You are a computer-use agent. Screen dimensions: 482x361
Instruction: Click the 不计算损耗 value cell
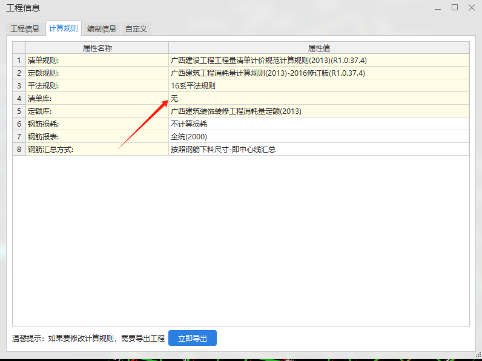click(x=319, y=124)
